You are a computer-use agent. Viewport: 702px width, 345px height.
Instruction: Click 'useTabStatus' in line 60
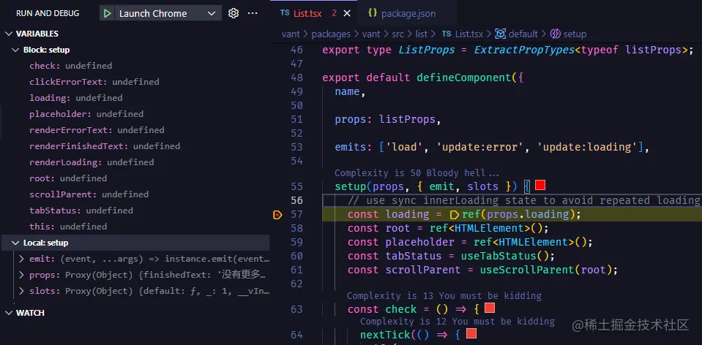coord(499,256)
